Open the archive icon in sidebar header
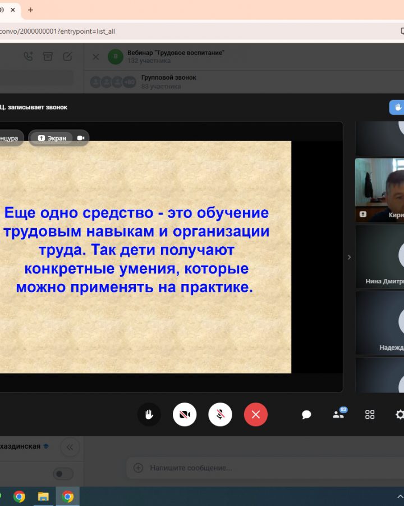404x506 pixels. point(48,56)
